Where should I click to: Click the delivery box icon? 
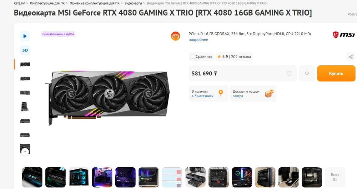(x=269, y=93)
